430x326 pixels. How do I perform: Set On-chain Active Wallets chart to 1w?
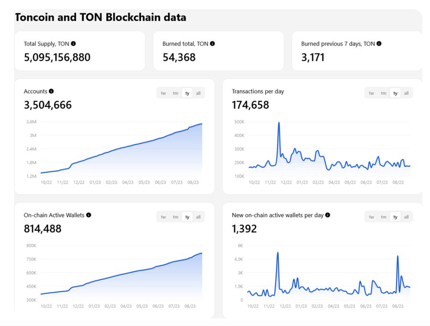(163, 217)
